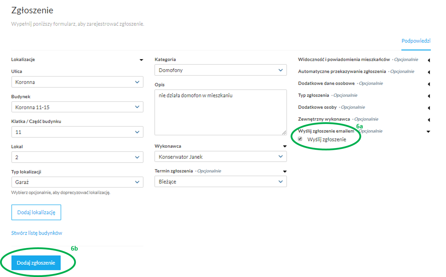Open the Klatka / Część budynku dropdown
Image resolution: width=446 pixels, height=277 pixels.
pos(77,132)
